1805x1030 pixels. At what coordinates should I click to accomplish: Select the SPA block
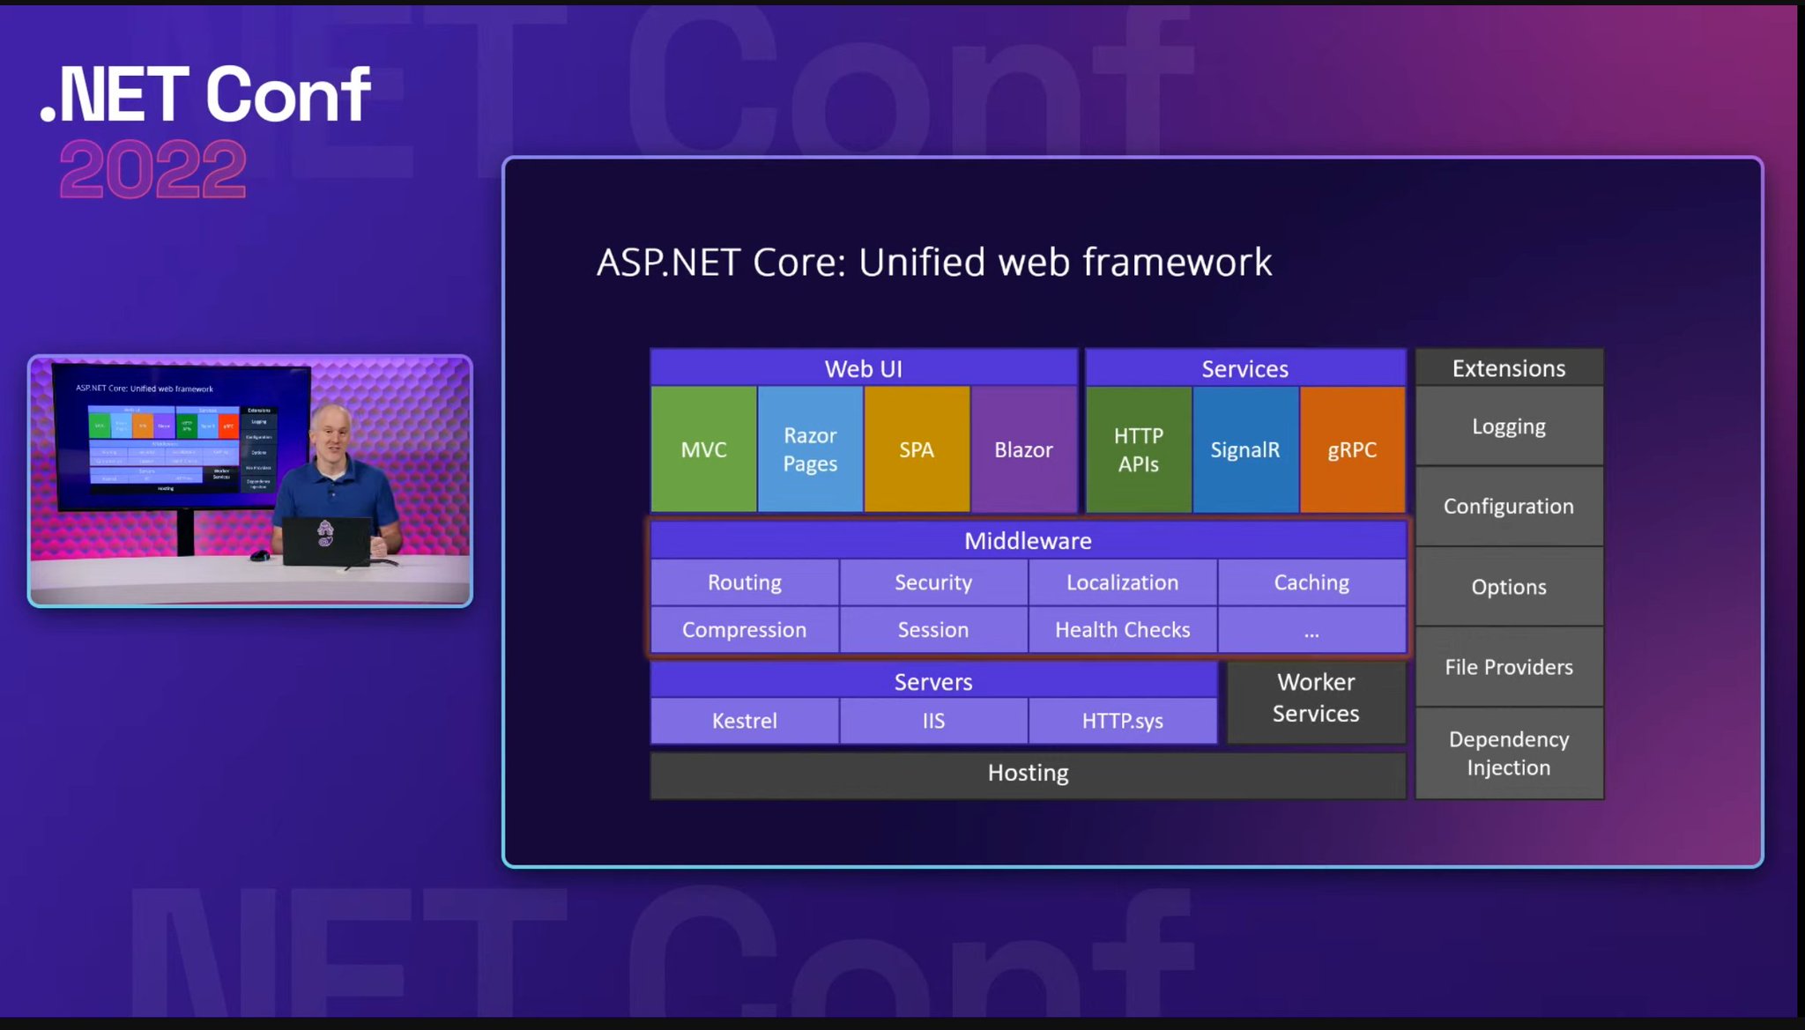(x=917, y=448)
